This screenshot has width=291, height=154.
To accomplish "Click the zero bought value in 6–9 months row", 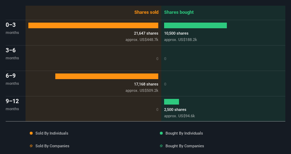I will coord(165,84).
